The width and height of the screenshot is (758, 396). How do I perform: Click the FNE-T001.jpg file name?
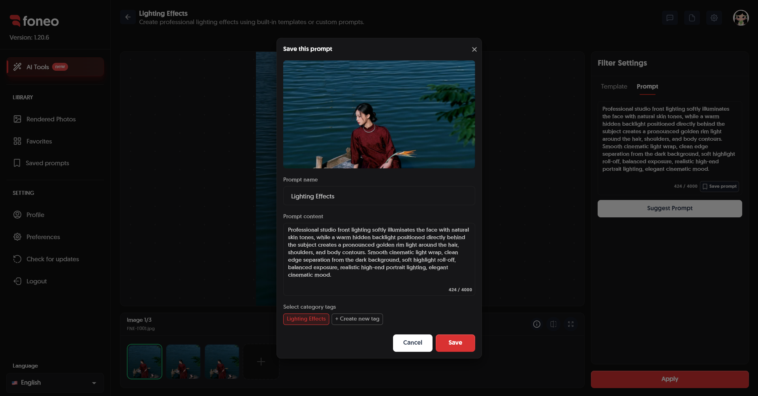pos(141,328)
